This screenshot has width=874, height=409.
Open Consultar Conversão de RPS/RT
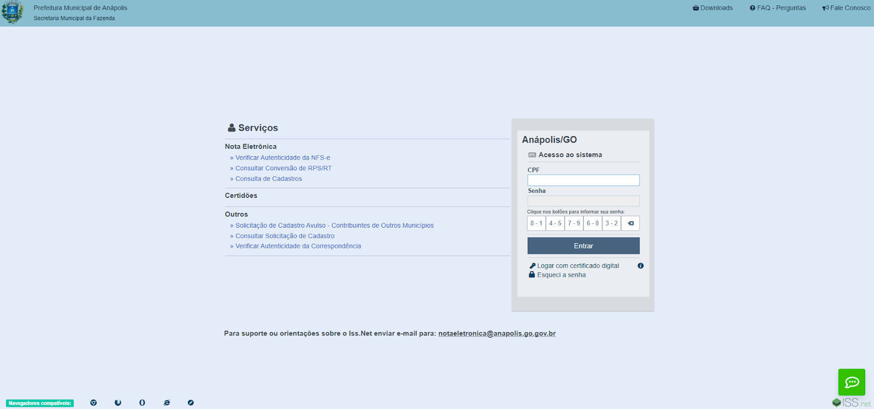[x=284, y=168]
